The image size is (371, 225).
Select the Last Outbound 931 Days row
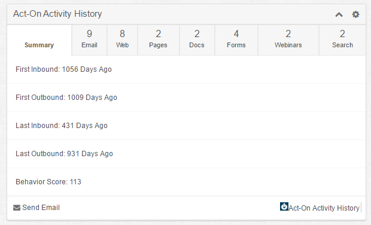[187, 154]
